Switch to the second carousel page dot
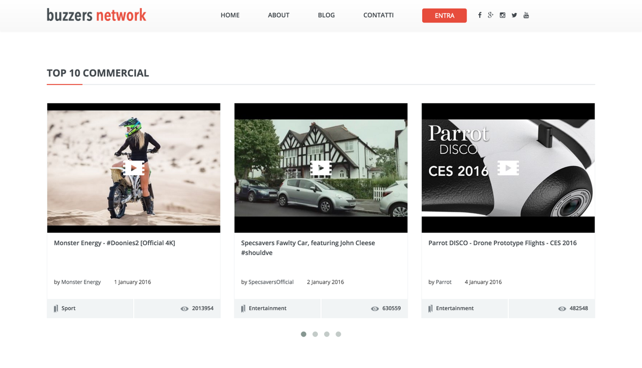The height and width of the screenshot is (368, 642). [x=315, y=334]
